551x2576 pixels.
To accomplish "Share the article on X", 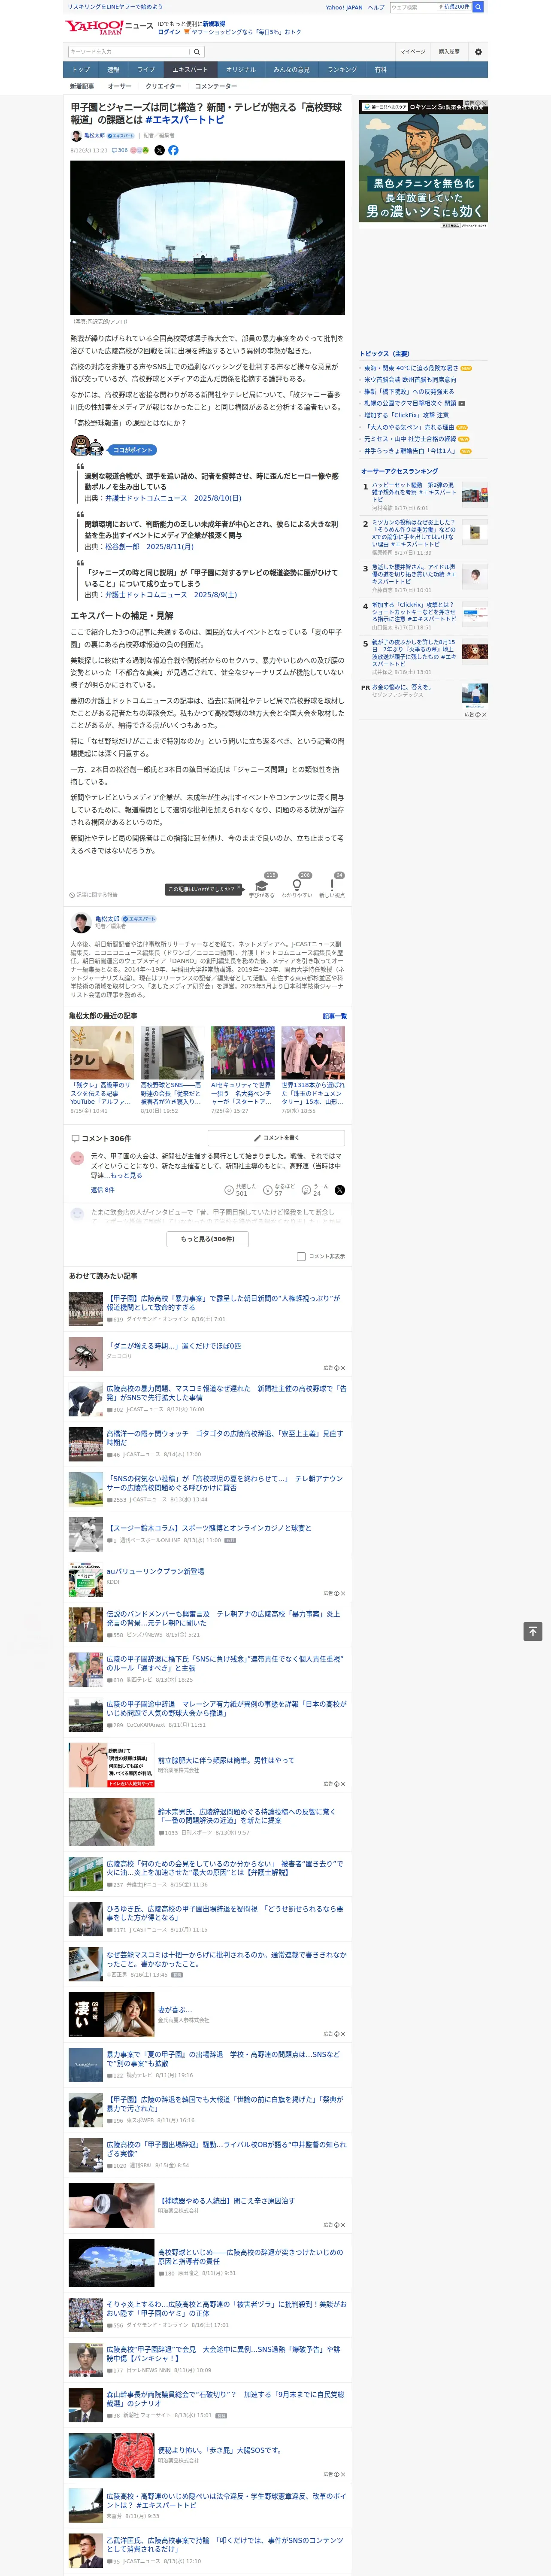I will pos(159,150).
